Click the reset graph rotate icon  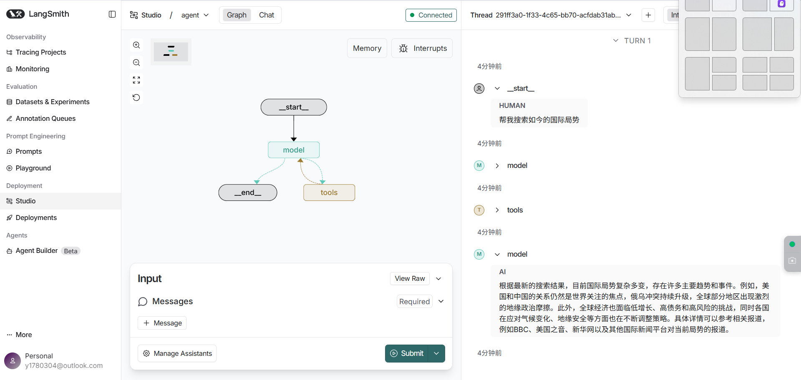click(x=136, y=97)
